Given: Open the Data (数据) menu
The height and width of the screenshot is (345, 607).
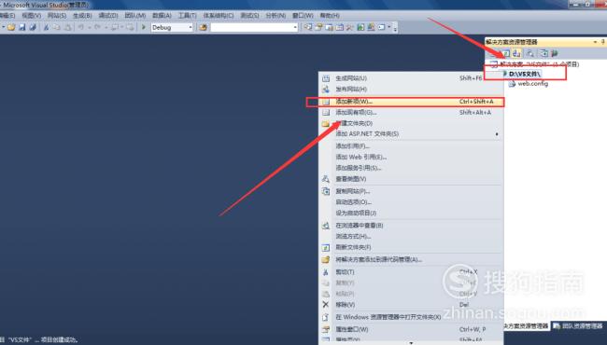Looking at the screenshot, I should point(162,16).
